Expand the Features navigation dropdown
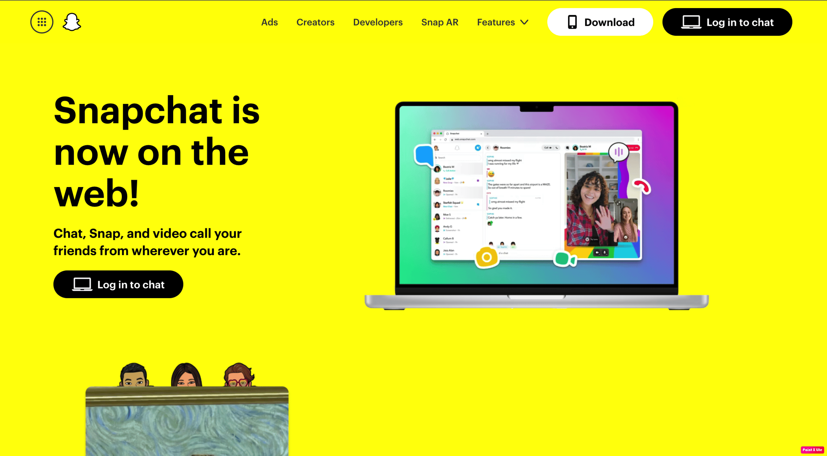The width and height of the screenshot is (827, 456). [x=502, y=23]
